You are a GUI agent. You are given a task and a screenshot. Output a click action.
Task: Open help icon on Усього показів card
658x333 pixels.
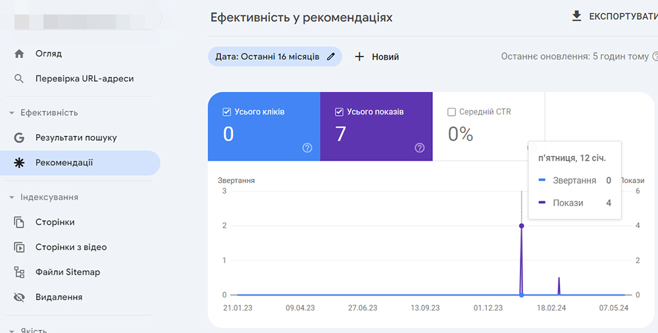click(420, 147)
